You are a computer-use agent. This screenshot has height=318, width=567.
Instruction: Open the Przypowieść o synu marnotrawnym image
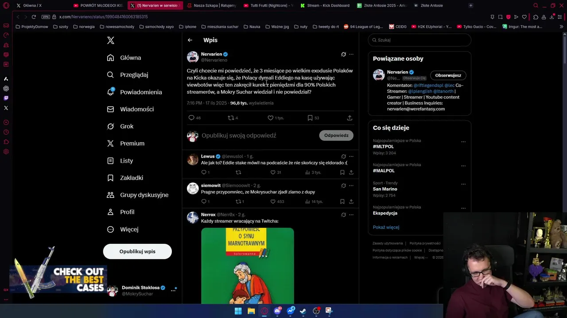(x=248, y=266)
